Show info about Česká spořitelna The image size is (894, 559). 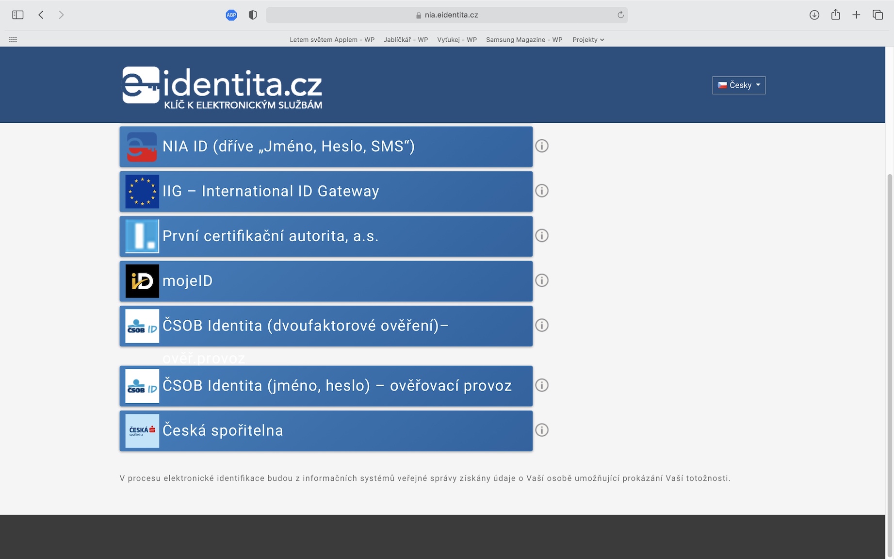542,430
